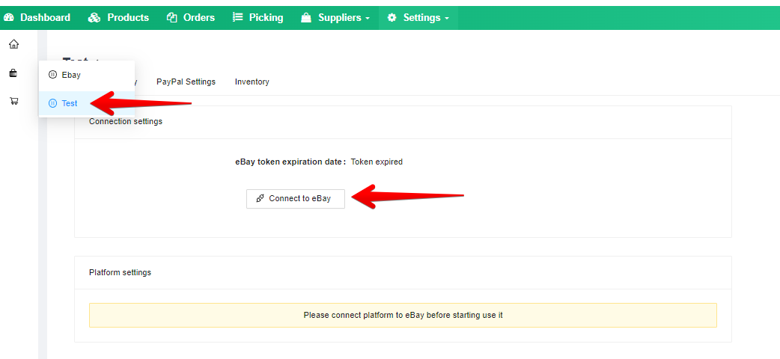This screenshot has height=359, width=780.
Task: Select the Test platform entry
Action: [87, 103]
